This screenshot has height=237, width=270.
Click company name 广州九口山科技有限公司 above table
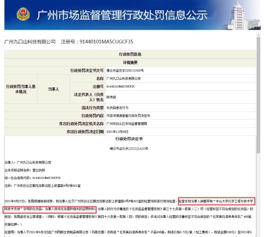tap(29, 42)
